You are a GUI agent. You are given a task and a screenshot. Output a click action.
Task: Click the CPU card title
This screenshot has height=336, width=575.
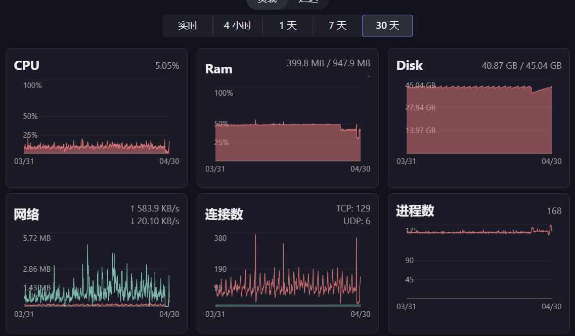(x=26, y=65)
